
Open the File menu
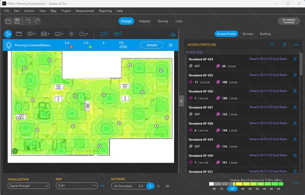[x=7, y=11]
